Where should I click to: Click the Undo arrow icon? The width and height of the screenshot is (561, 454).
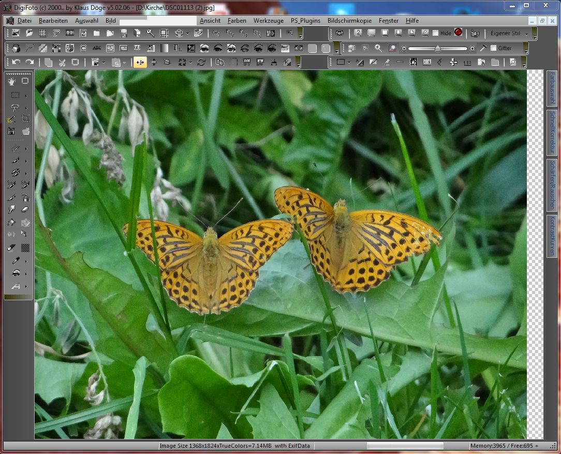coord(16,62)
